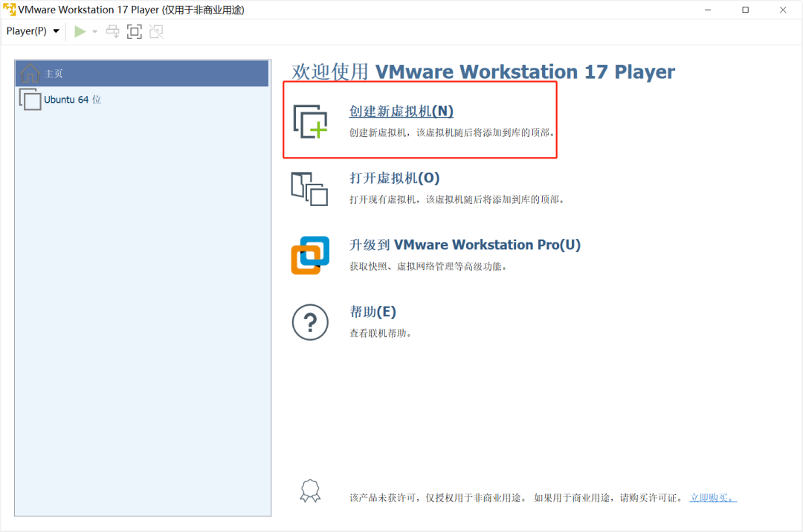Screen dimensions: 803x532
Task: Click the 立即购买 purchase link
Action: tap(713, 498)
